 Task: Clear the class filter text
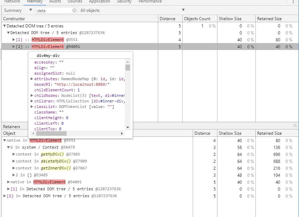tap(74, 10)
